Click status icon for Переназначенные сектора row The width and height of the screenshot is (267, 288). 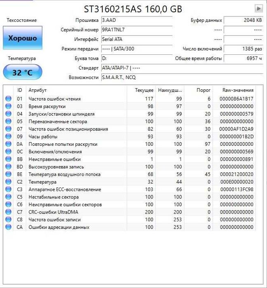click(9, 122)
